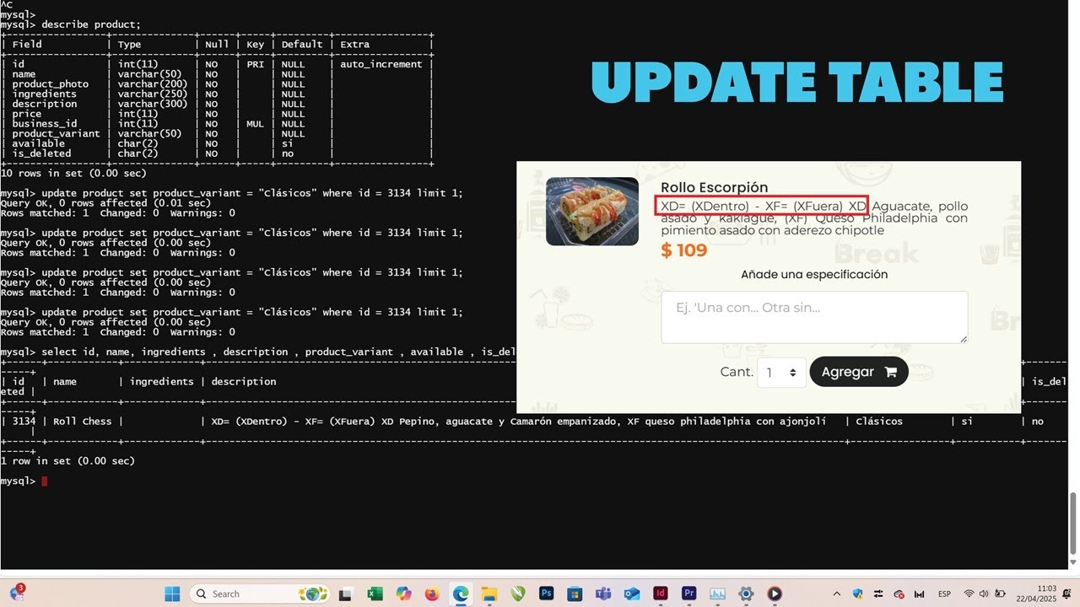Image resolution: width=1080 pixels, height=607 pixels.
Task: Open the widgets icon with notification badge
Action: pos(16,594)
